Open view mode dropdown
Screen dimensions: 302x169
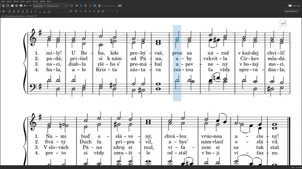[x=57, y=6]
